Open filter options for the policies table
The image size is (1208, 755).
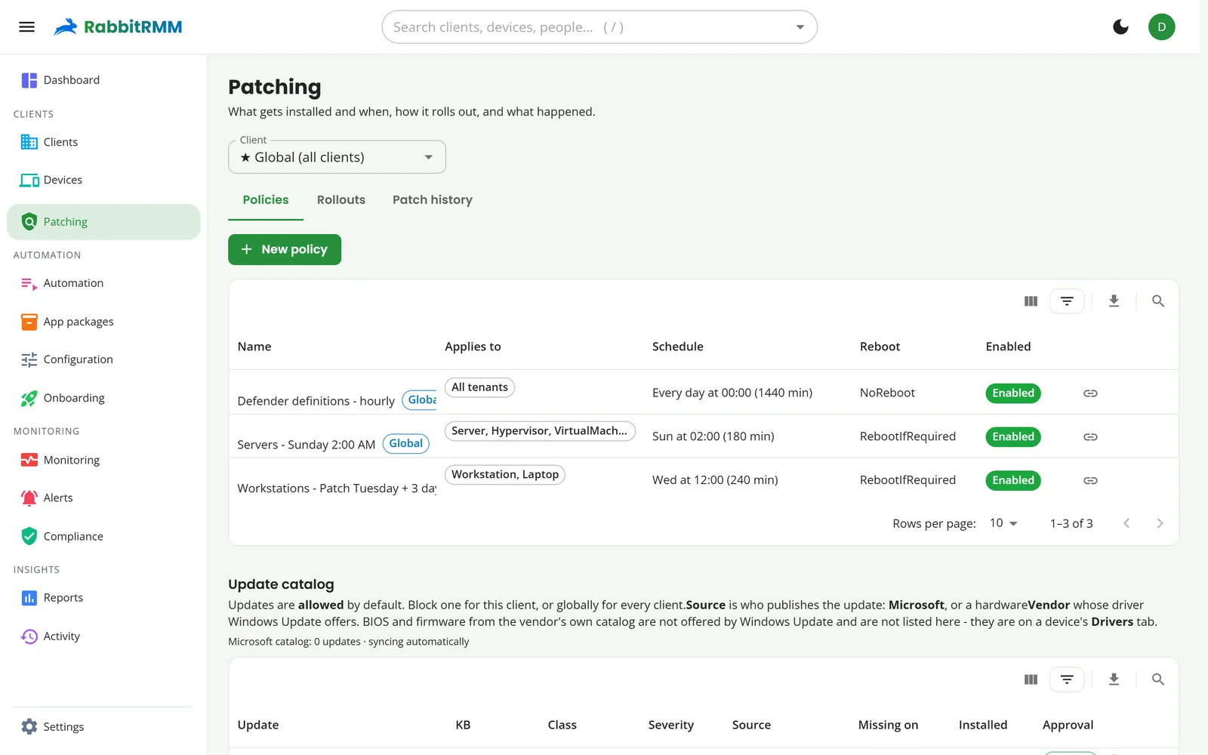pos(1067,301)
